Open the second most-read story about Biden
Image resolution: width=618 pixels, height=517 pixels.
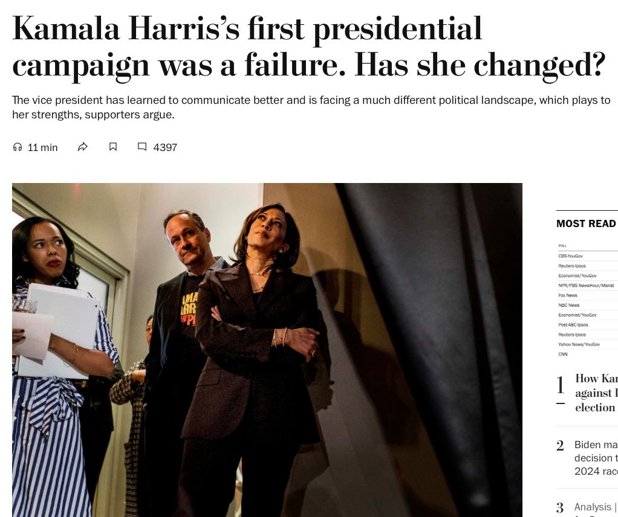tap(596, 458)
